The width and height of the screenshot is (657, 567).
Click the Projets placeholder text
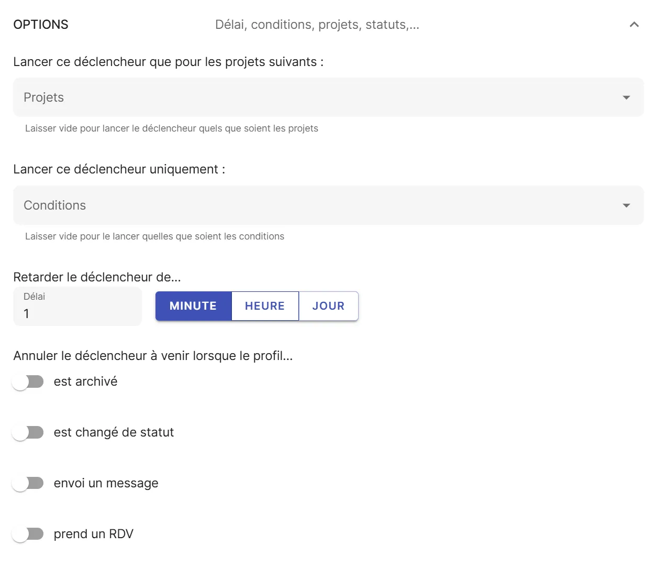[44, 97]
